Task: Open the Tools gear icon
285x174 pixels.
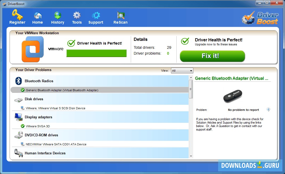Action: click(77, 16)
